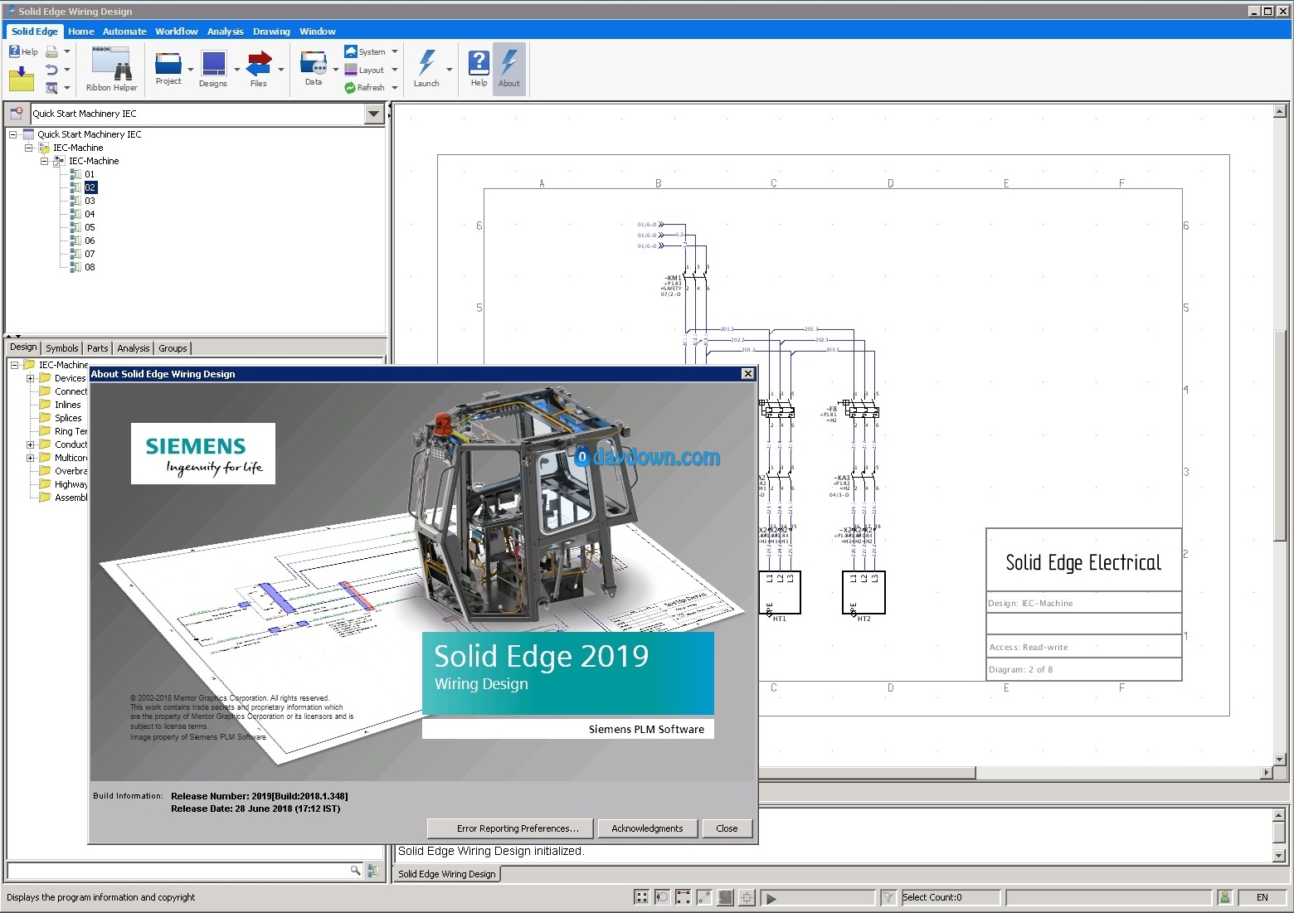The height and width of the screenshot is (913, 1294).
Task: Open the Window ribbon tab
Action: coord(318,32)
